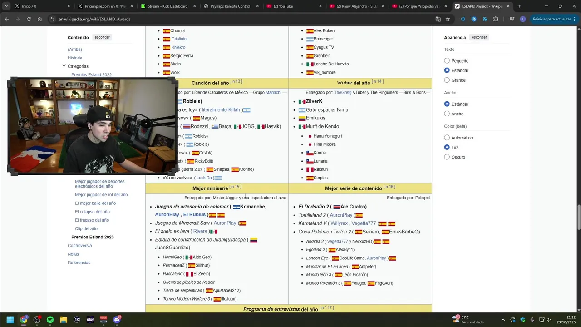Open browser home page icon
Viewport: 581px width, 327px height.
coord(39,19)
